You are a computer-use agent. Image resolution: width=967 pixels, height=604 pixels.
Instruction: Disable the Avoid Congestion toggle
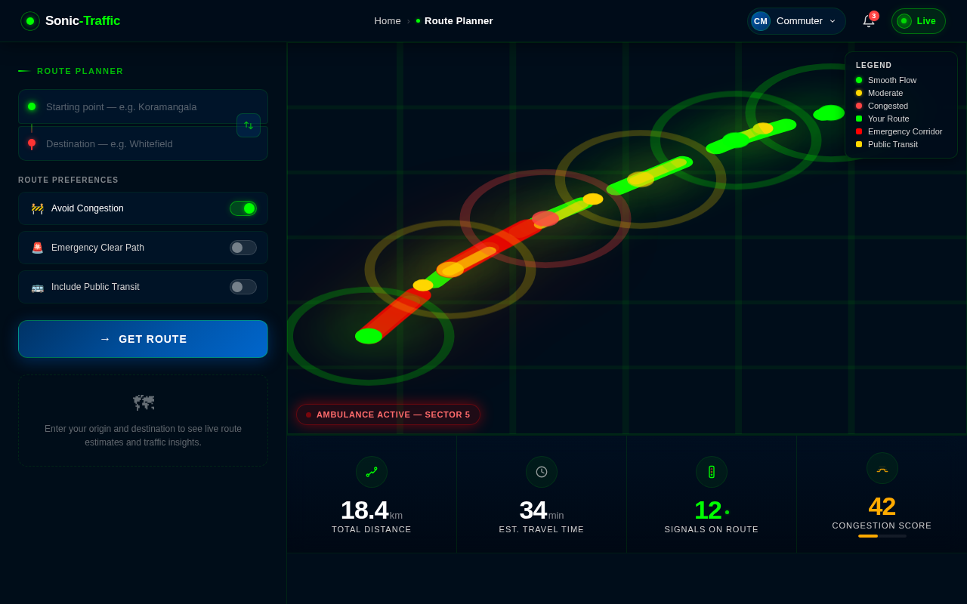coord(243,208)
